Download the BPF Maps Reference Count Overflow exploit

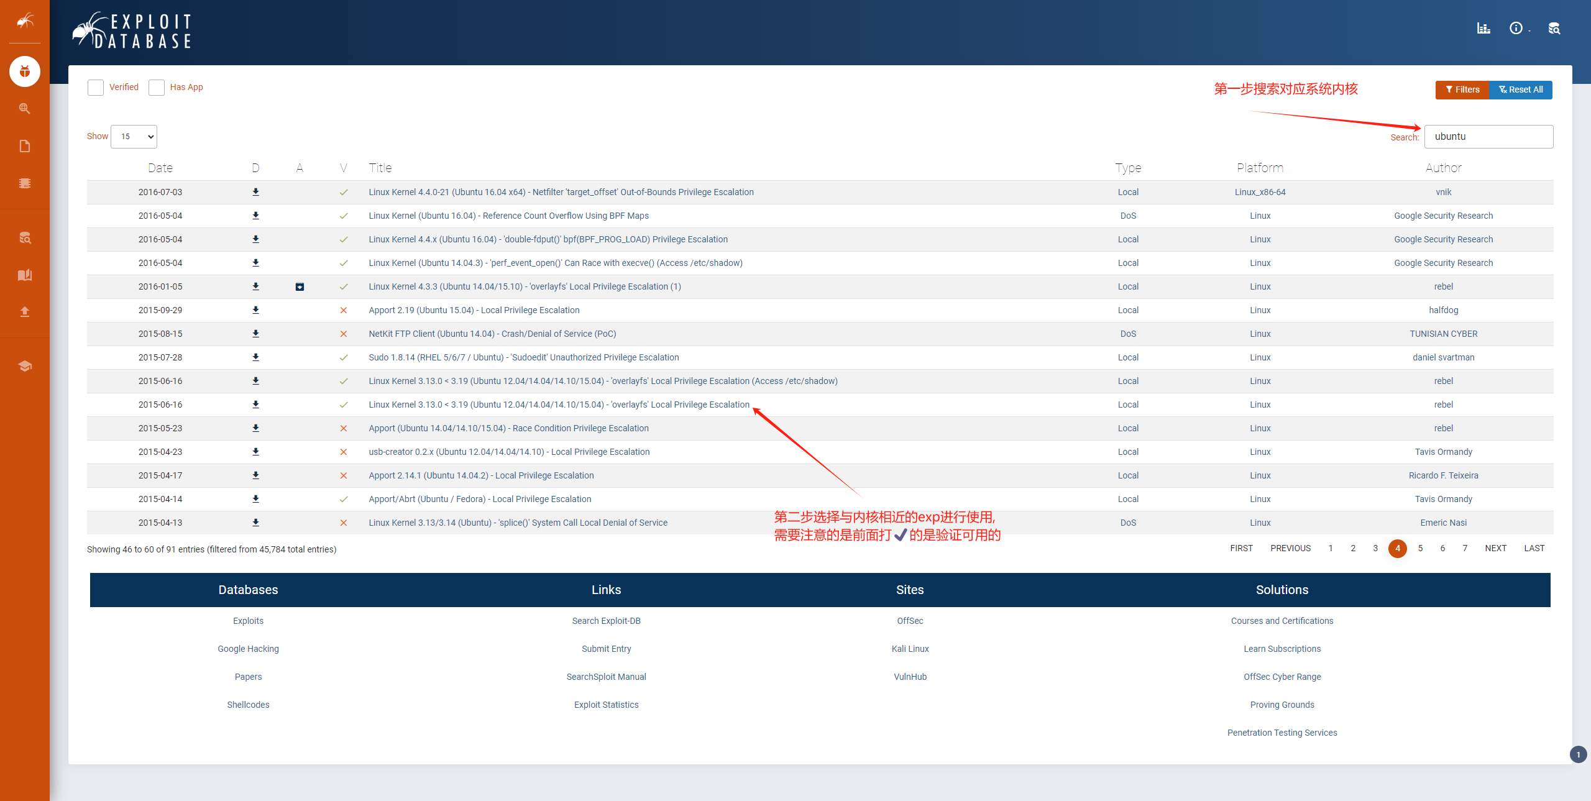point(255,216)
